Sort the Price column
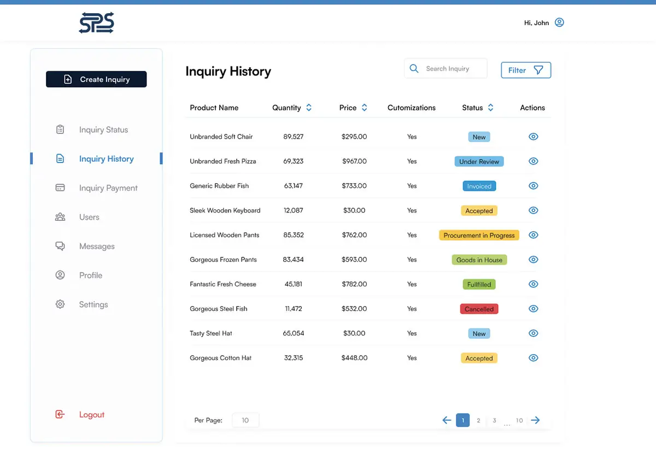The image size is (656, 459). (x=364, y=108)
